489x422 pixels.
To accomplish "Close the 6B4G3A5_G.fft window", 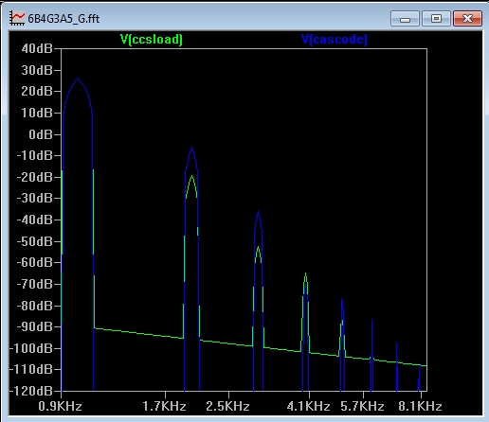I will click(x=467, y=18).
